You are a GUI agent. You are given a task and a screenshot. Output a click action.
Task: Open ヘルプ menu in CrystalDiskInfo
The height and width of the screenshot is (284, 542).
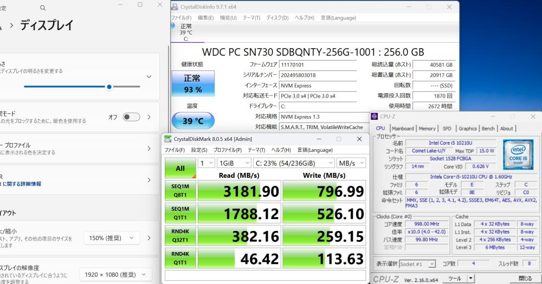(x=304, y=18)
